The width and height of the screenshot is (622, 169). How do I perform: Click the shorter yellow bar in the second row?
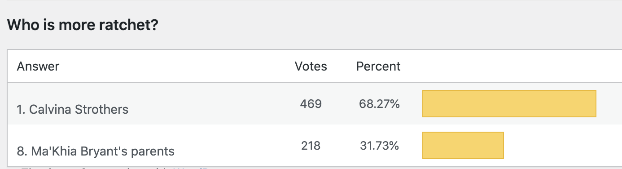tap(463, 145)
